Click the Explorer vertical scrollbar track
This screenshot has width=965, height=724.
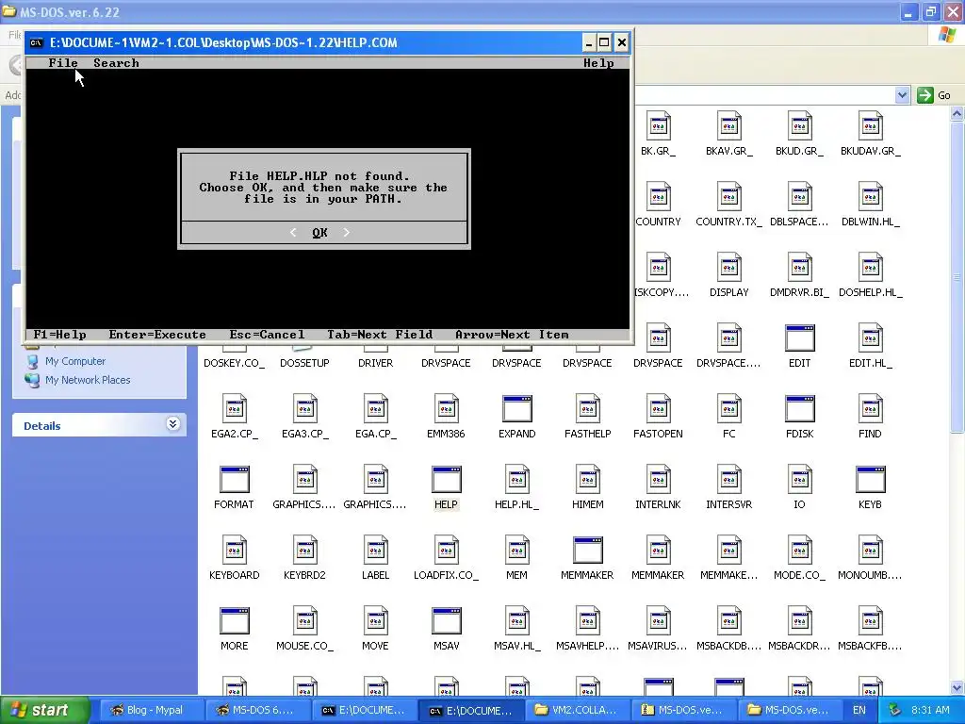957,554
